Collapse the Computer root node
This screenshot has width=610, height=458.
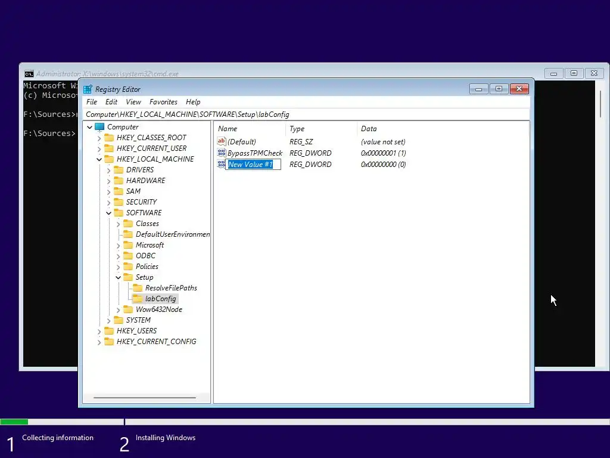(89, 127)
